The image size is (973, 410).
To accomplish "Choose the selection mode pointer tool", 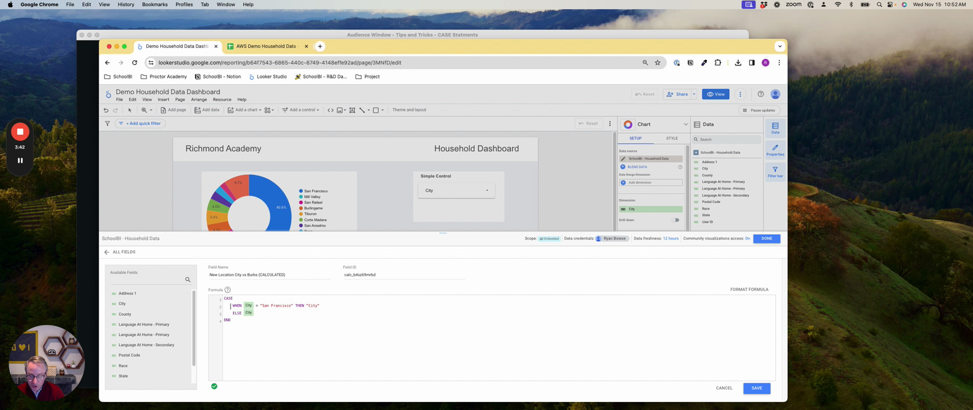I will 130,110.
